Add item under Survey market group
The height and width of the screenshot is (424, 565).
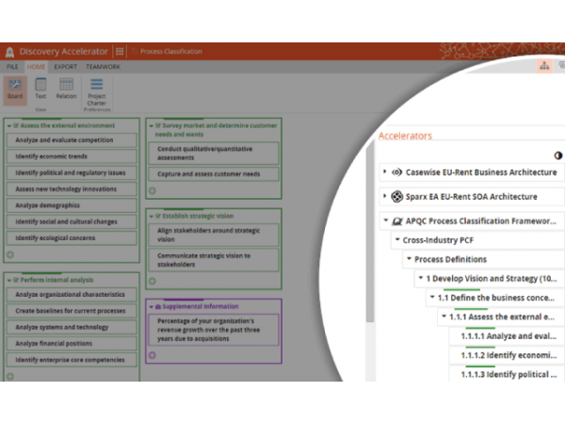(153, 190)
